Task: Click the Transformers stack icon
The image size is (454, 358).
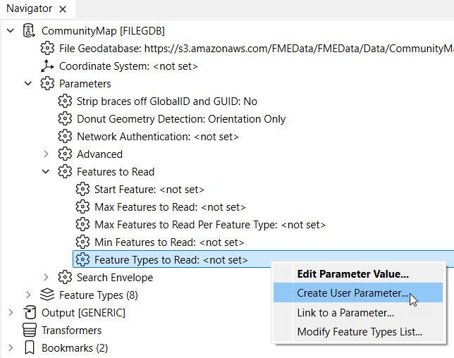Action: click(x=30, y=331)
